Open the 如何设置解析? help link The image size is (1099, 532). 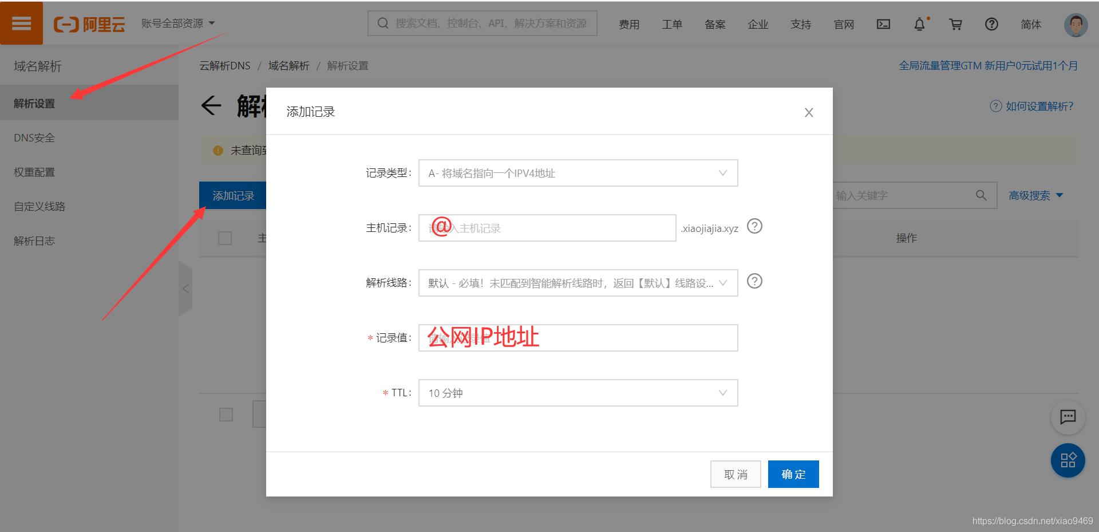(x=1032, y=106)
